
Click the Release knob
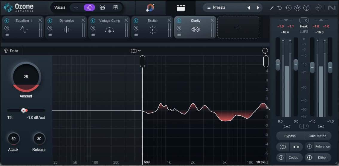pos(39,139)
